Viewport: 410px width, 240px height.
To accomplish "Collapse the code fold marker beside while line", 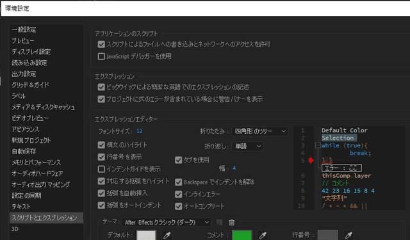I will coord(318,145).
